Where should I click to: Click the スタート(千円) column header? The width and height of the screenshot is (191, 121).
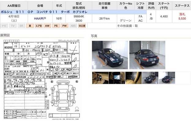click(x=164, y=6)
